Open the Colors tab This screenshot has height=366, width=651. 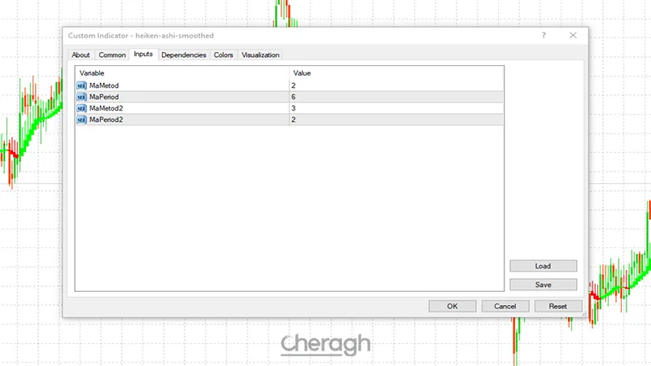pyautogui.click(x=223, y=55)
